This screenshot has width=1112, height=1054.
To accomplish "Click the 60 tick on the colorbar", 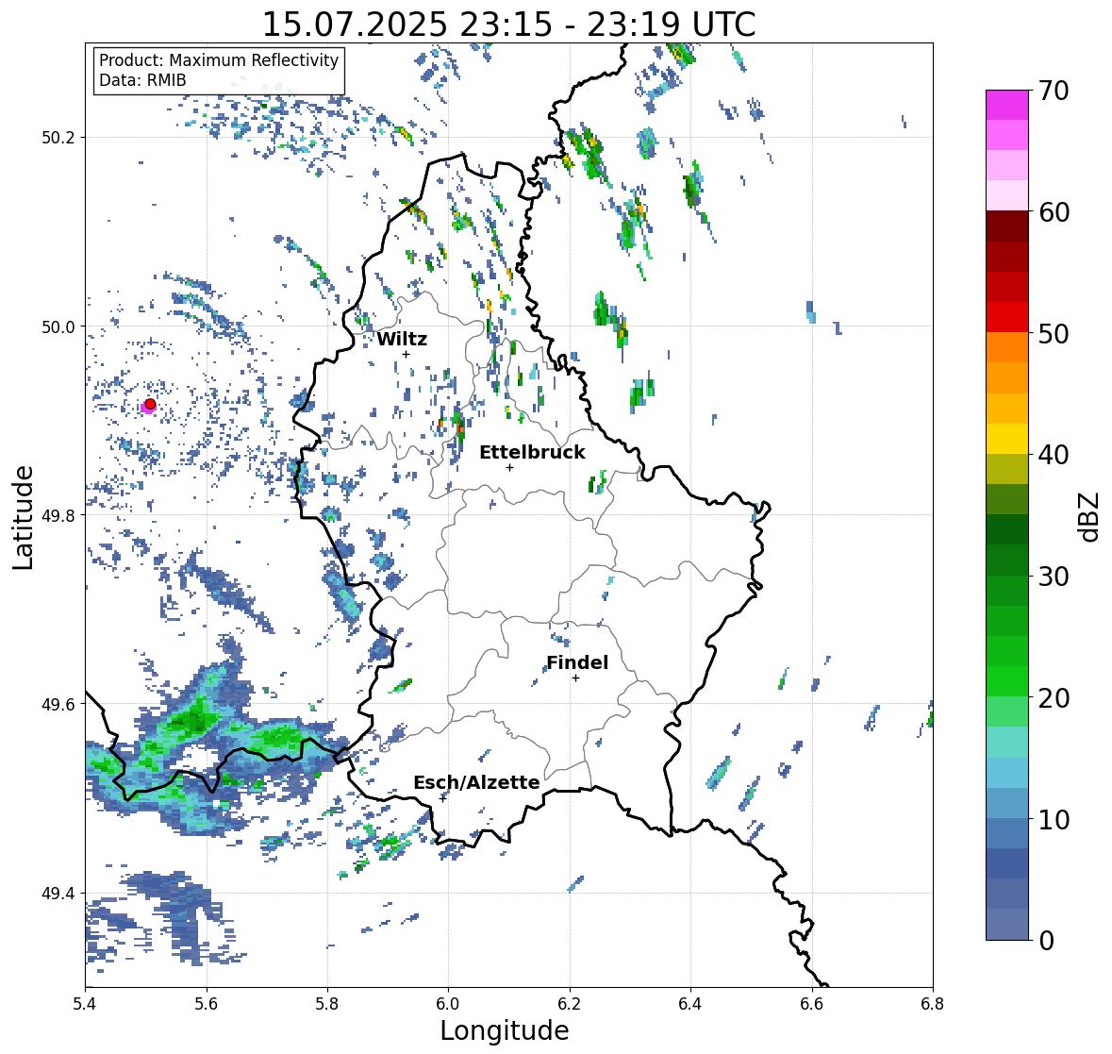I will pos(1054,212).
